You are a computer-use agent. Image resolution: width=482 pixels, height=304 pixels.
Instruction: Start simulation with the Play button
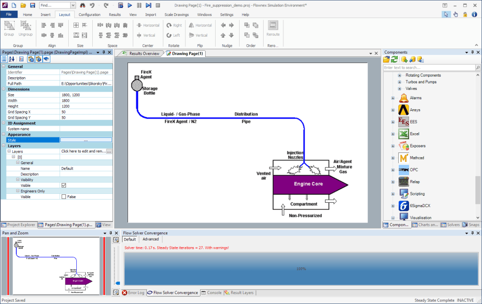(130, 5)
